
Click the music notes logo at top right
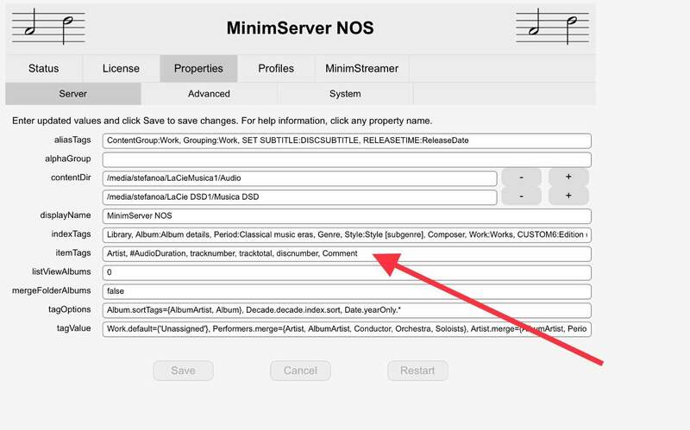(x=554, y=28)
